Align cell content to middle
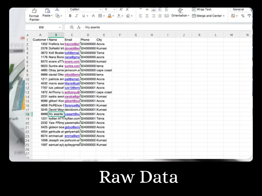Screen dimensions: 262x196 click(147, 9)
